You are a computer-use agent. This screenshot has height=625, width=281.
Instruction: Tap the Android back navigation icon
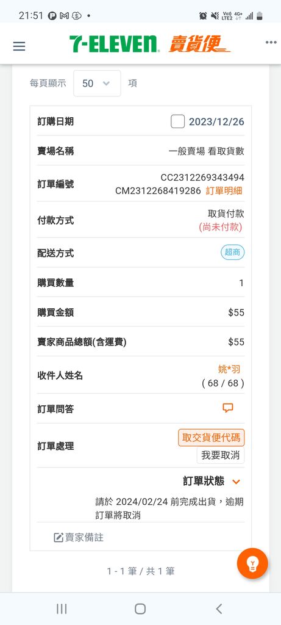(218, 609)
